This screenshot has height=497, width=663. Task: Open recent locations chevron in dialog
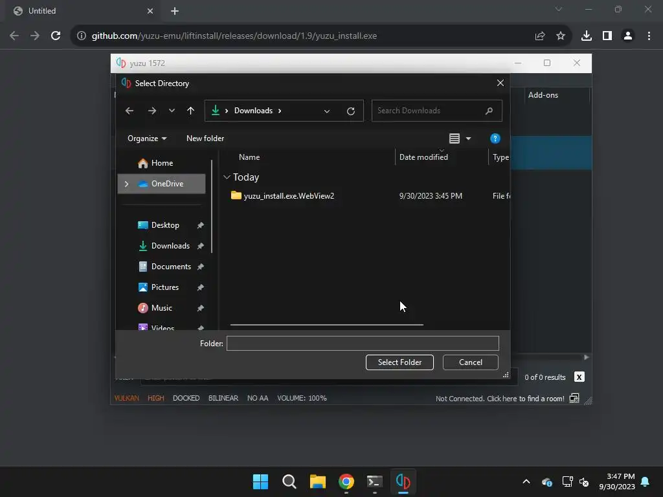coord(171,111)
